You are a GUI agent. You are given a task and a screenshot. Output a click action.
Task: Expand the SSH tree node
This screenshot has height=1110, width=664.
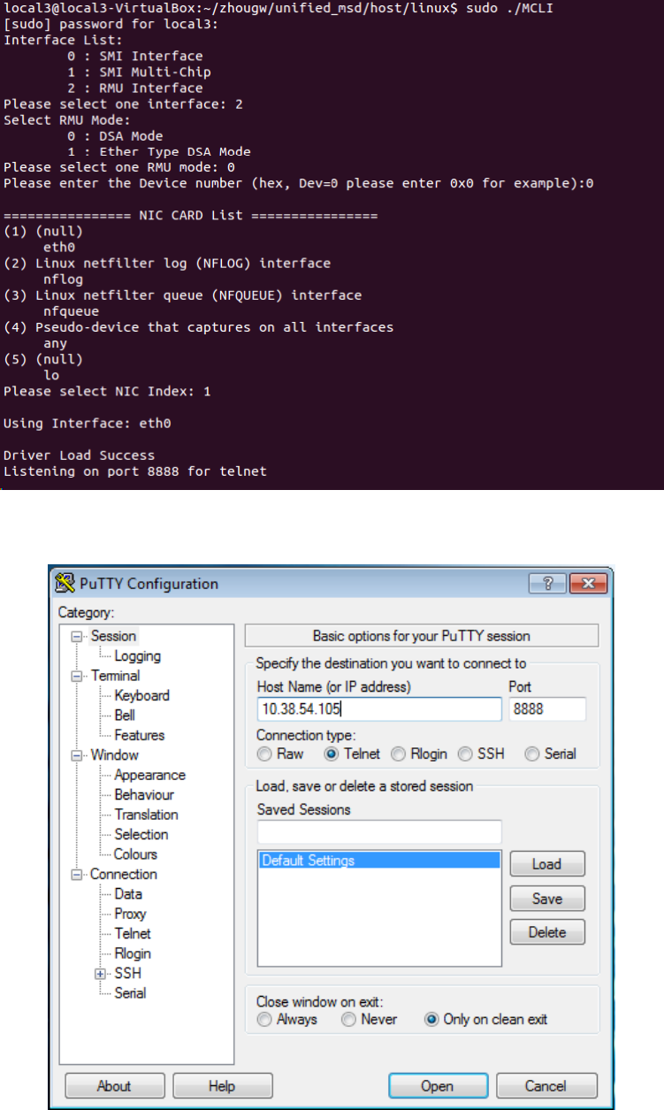pyautogui.click(x=102, y=974)
